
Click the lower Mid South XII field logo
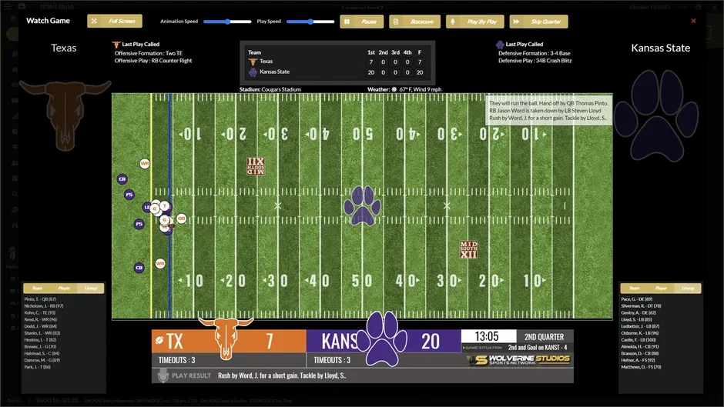point(468,249)
